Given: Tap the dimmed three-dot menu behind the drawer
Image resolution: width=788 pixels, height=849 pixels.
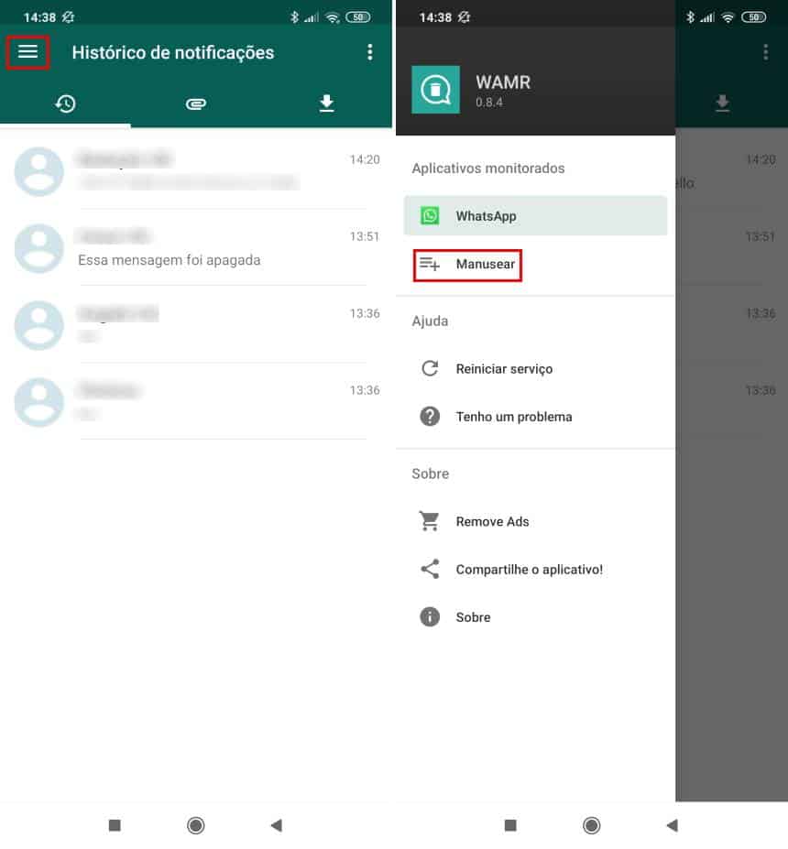Looking at the screenshot, I should coord(765,52).
